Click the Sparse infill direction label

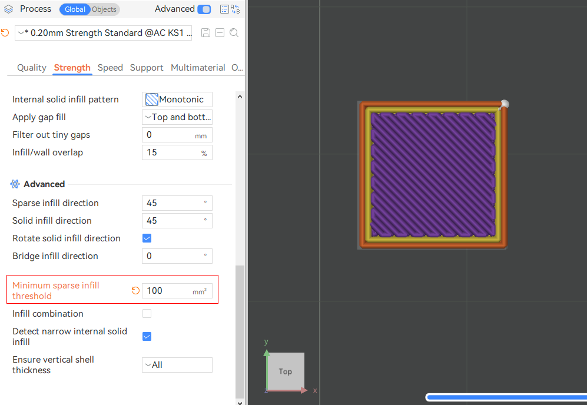(x=55, y=203)
